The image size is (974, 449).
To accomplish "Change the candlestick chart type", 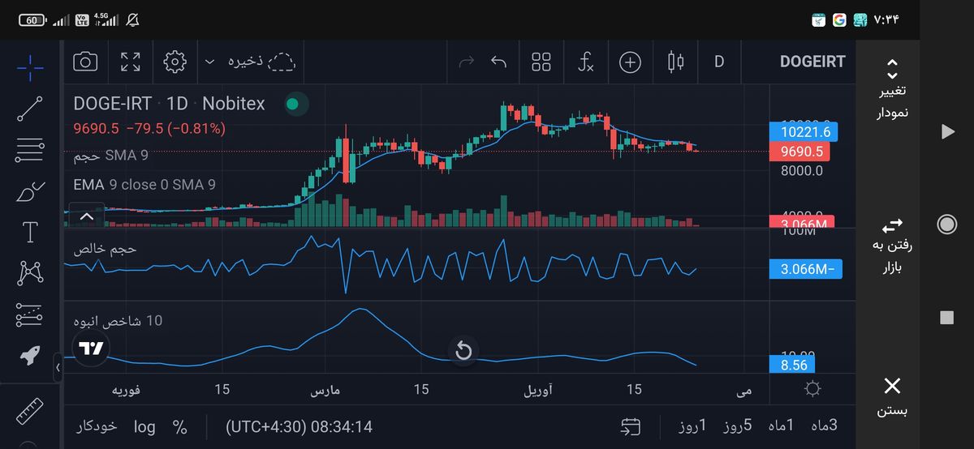I will [x=675, y=62].
